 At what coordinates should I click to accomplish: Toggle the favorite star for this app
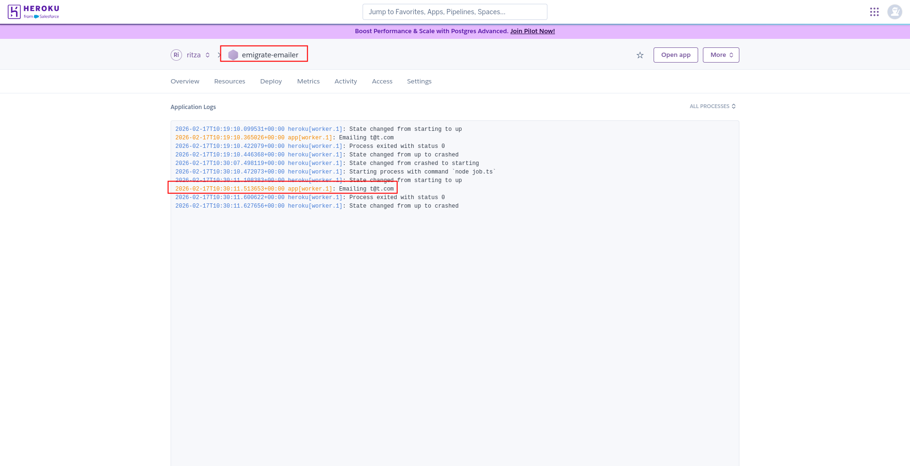640,55
